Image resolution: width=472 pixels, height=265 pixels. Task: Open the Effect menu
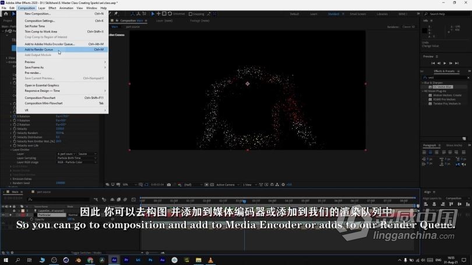pos(52,8)
